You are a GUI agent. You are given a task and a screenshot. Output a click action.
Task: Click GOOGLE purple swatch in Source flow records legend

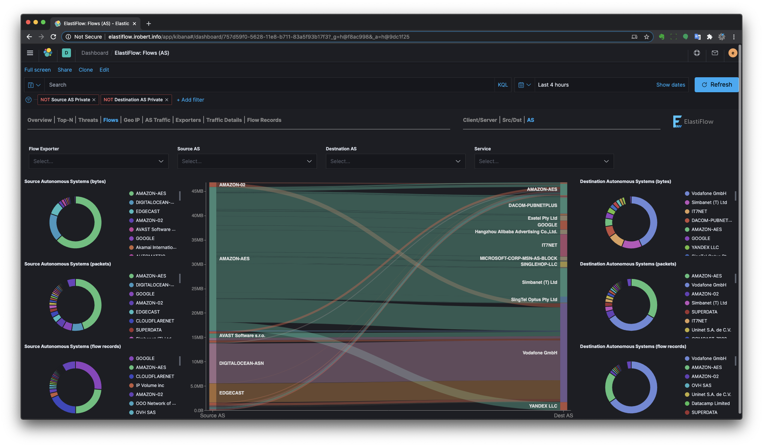pos(131,358)
